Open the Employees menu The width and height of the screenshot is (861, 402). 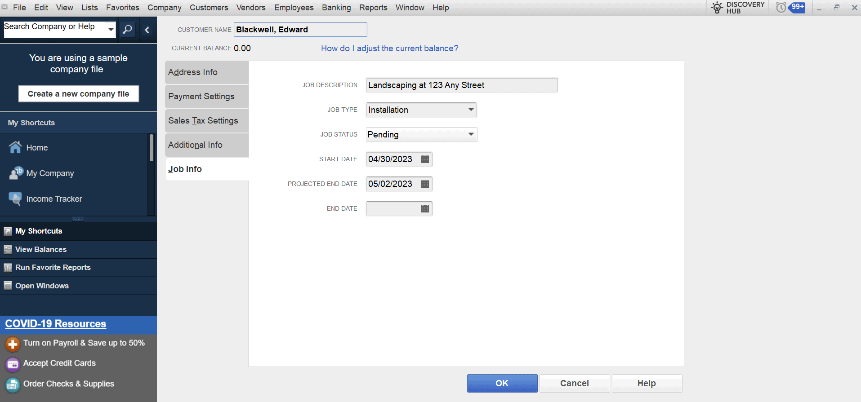(x=294, y=8)
